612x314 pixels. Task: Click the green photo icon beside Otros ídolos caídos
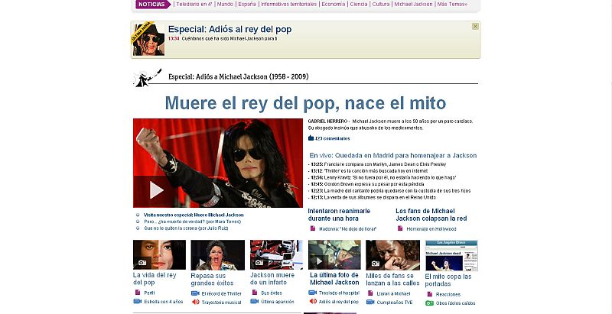pyautogui.click(x=429, y=303)
